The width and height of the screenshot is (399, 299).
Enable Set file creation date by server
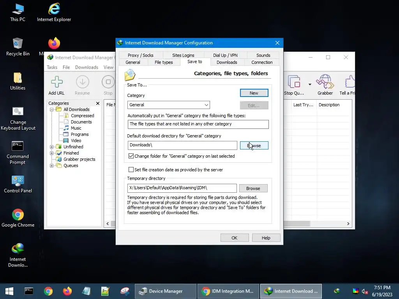pyautogui.click(x=131, y=169)
